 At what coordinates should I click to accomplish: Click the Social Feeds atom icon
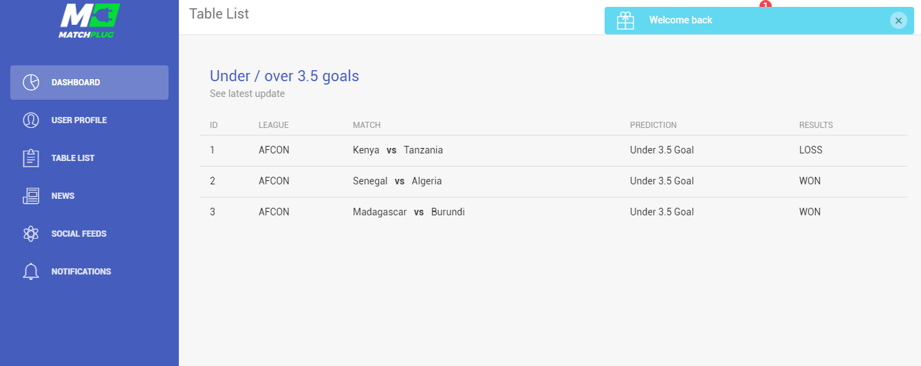(31, 234)
